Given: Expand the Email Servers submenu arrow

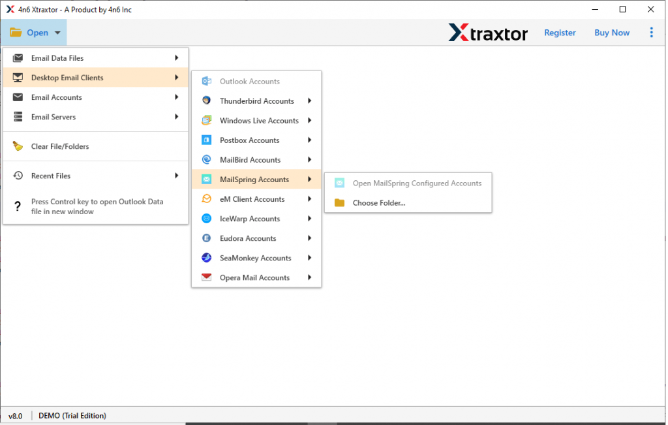Looking at the screenshot, I should 176,117.
